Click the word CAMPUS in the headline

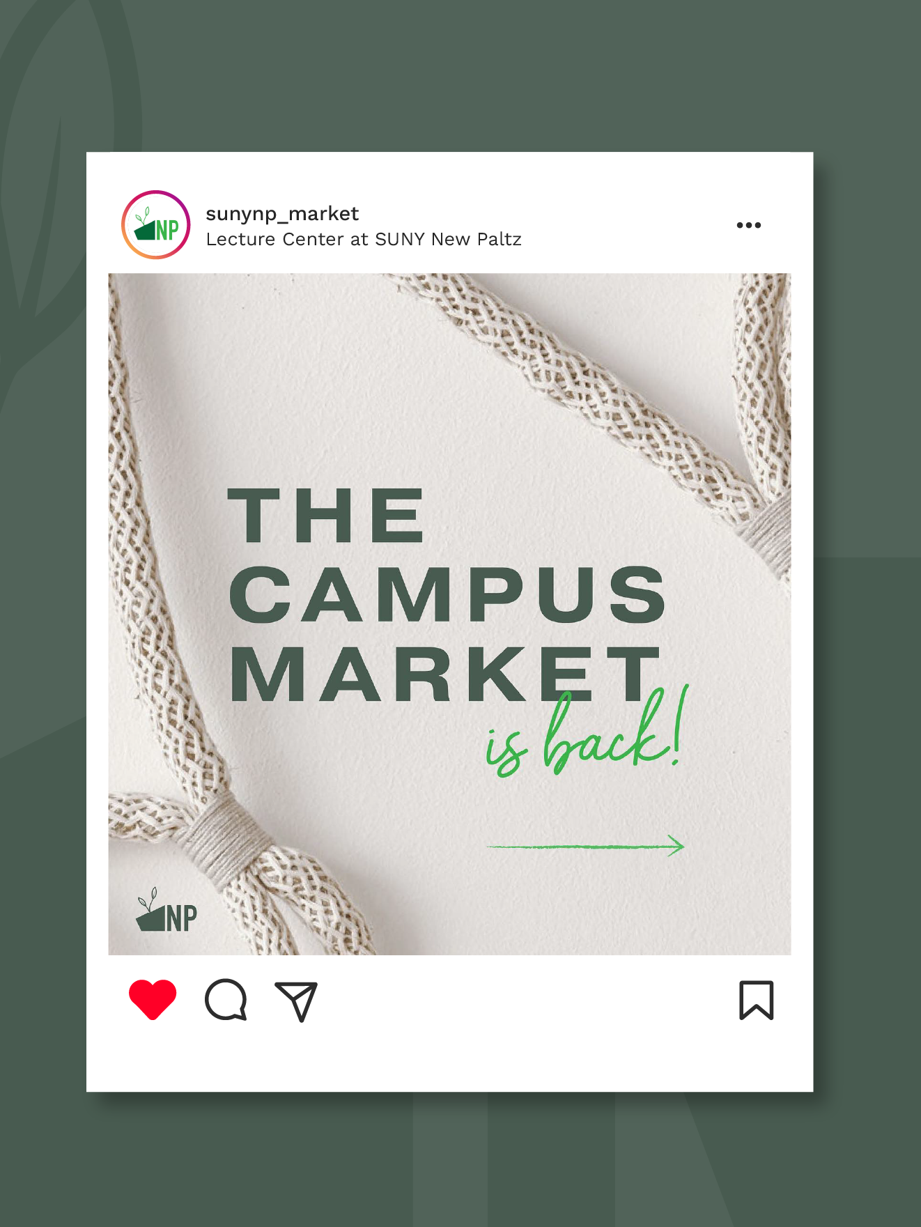point(447,594)
